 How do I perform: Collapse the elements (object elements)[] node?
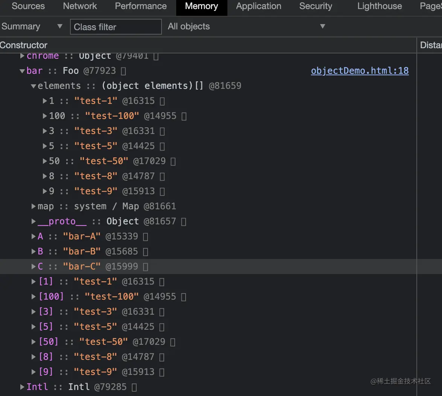click(x=33, y=86)
